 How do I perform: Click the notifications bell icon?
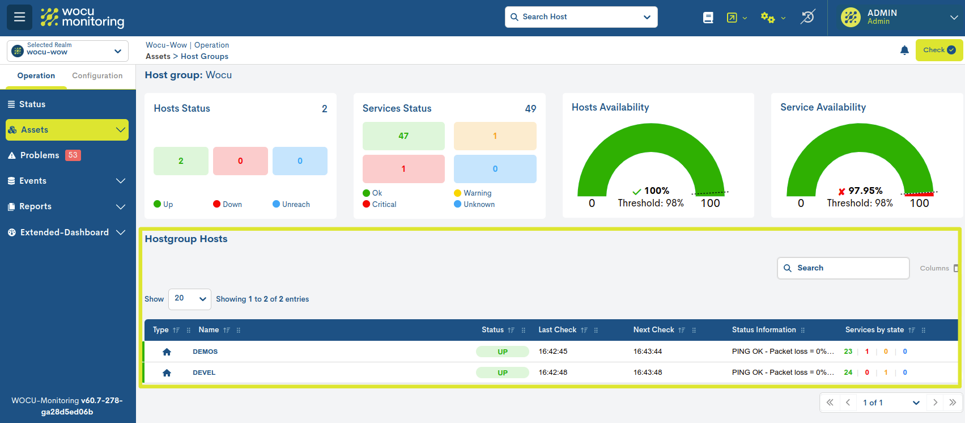point(904,50)
